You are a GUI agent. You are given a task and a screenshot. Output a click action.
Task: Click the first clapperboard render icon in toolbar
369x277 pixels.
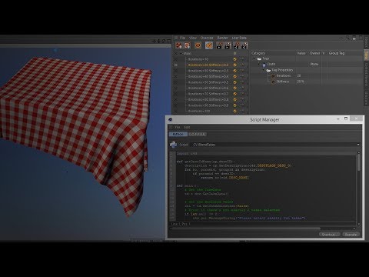click(219, 45)
